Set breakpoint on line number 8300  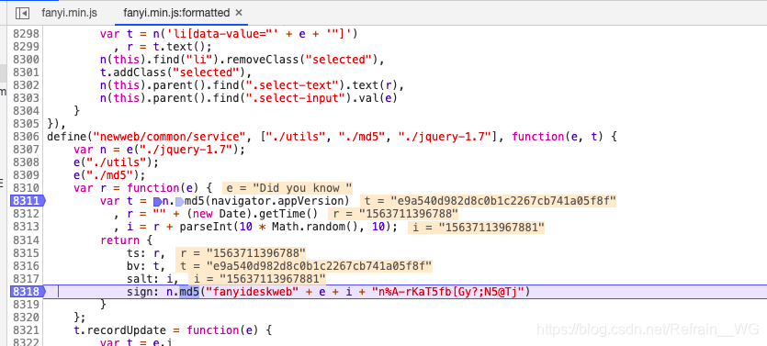pyautogui.click(x=27, y=60)
